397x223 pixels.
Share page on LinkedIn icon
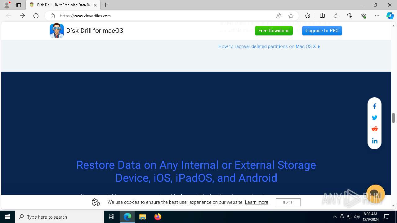[374, 141]
